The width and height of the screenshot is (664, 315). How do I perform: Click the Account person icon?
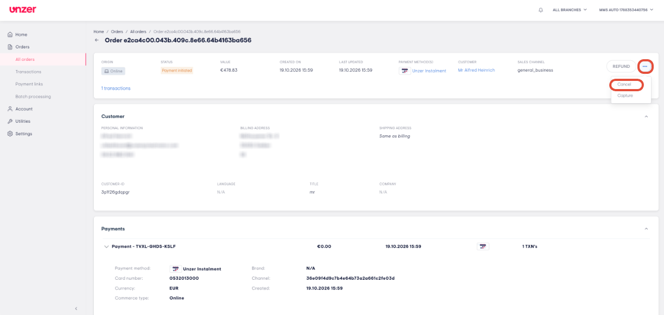point(10,109)
